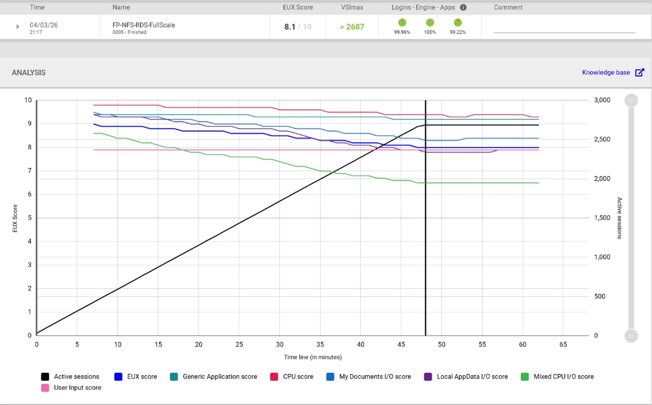The image size is (652, 405).
Task: Click the Time column header
Action: pyautogui.click(x=37, y=7)
